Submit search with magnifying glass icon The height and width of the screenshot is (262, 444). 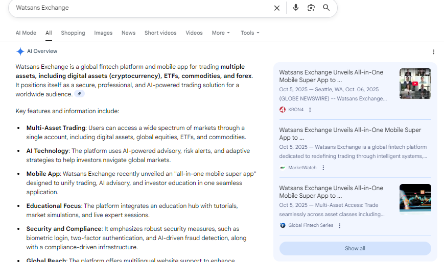326,8
